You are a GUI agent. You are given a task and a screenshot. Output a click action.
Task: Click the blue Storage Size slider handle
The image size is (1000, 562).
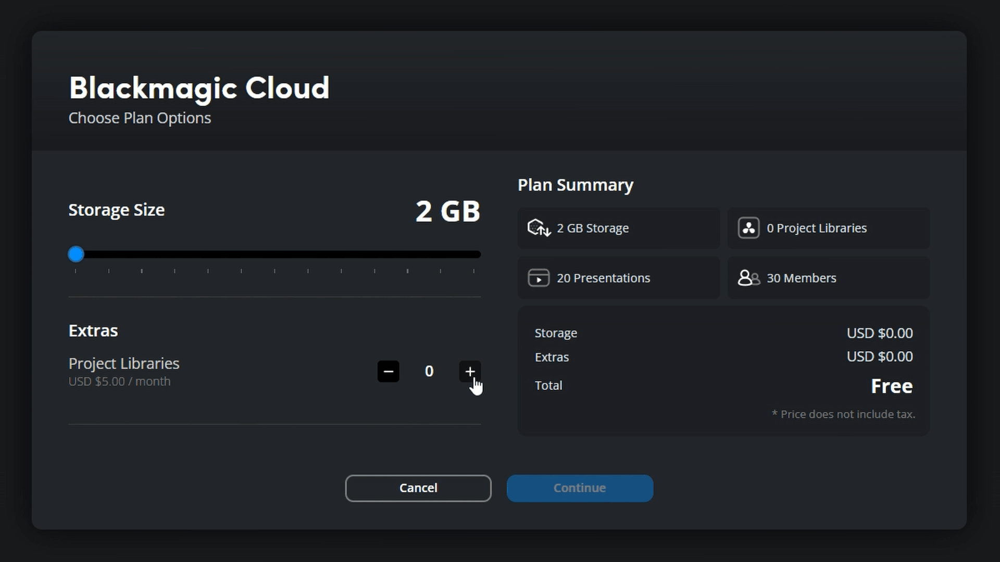(x=76, y=254)
